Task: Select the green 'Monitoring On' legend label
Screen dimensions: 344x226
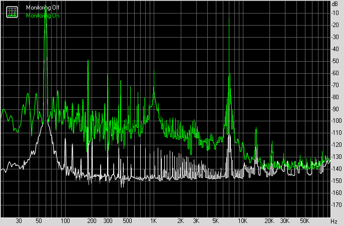Action: pos(43,16)
